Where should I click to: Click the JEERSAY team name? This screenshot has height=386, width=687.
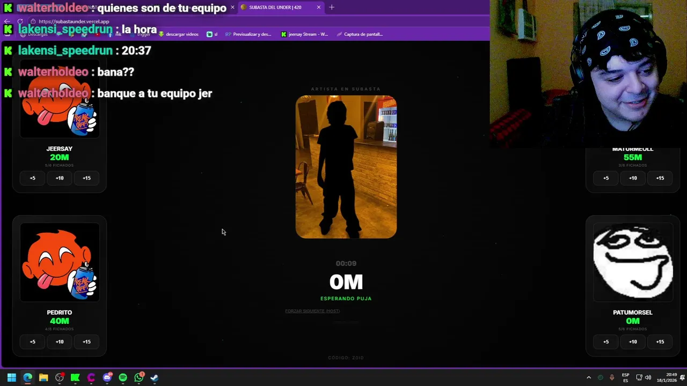pos(60,149)
